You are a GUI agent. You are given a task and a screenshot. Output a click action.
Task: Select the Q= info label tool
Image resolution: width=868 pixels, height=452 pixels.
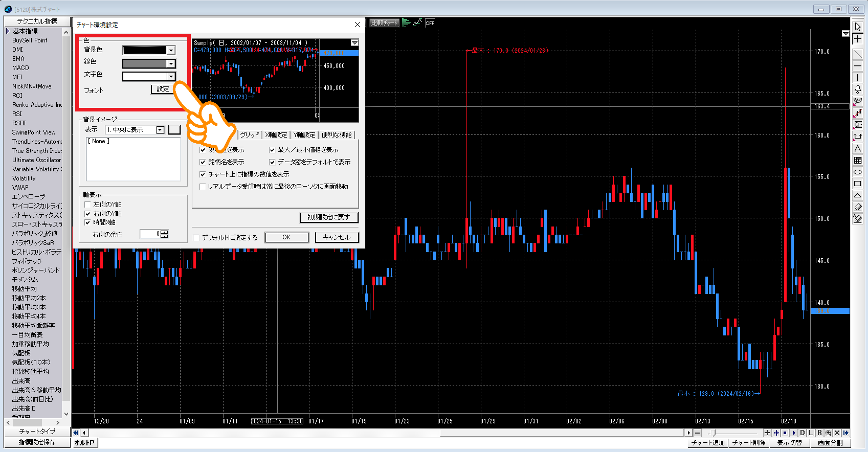coord(858,125)
